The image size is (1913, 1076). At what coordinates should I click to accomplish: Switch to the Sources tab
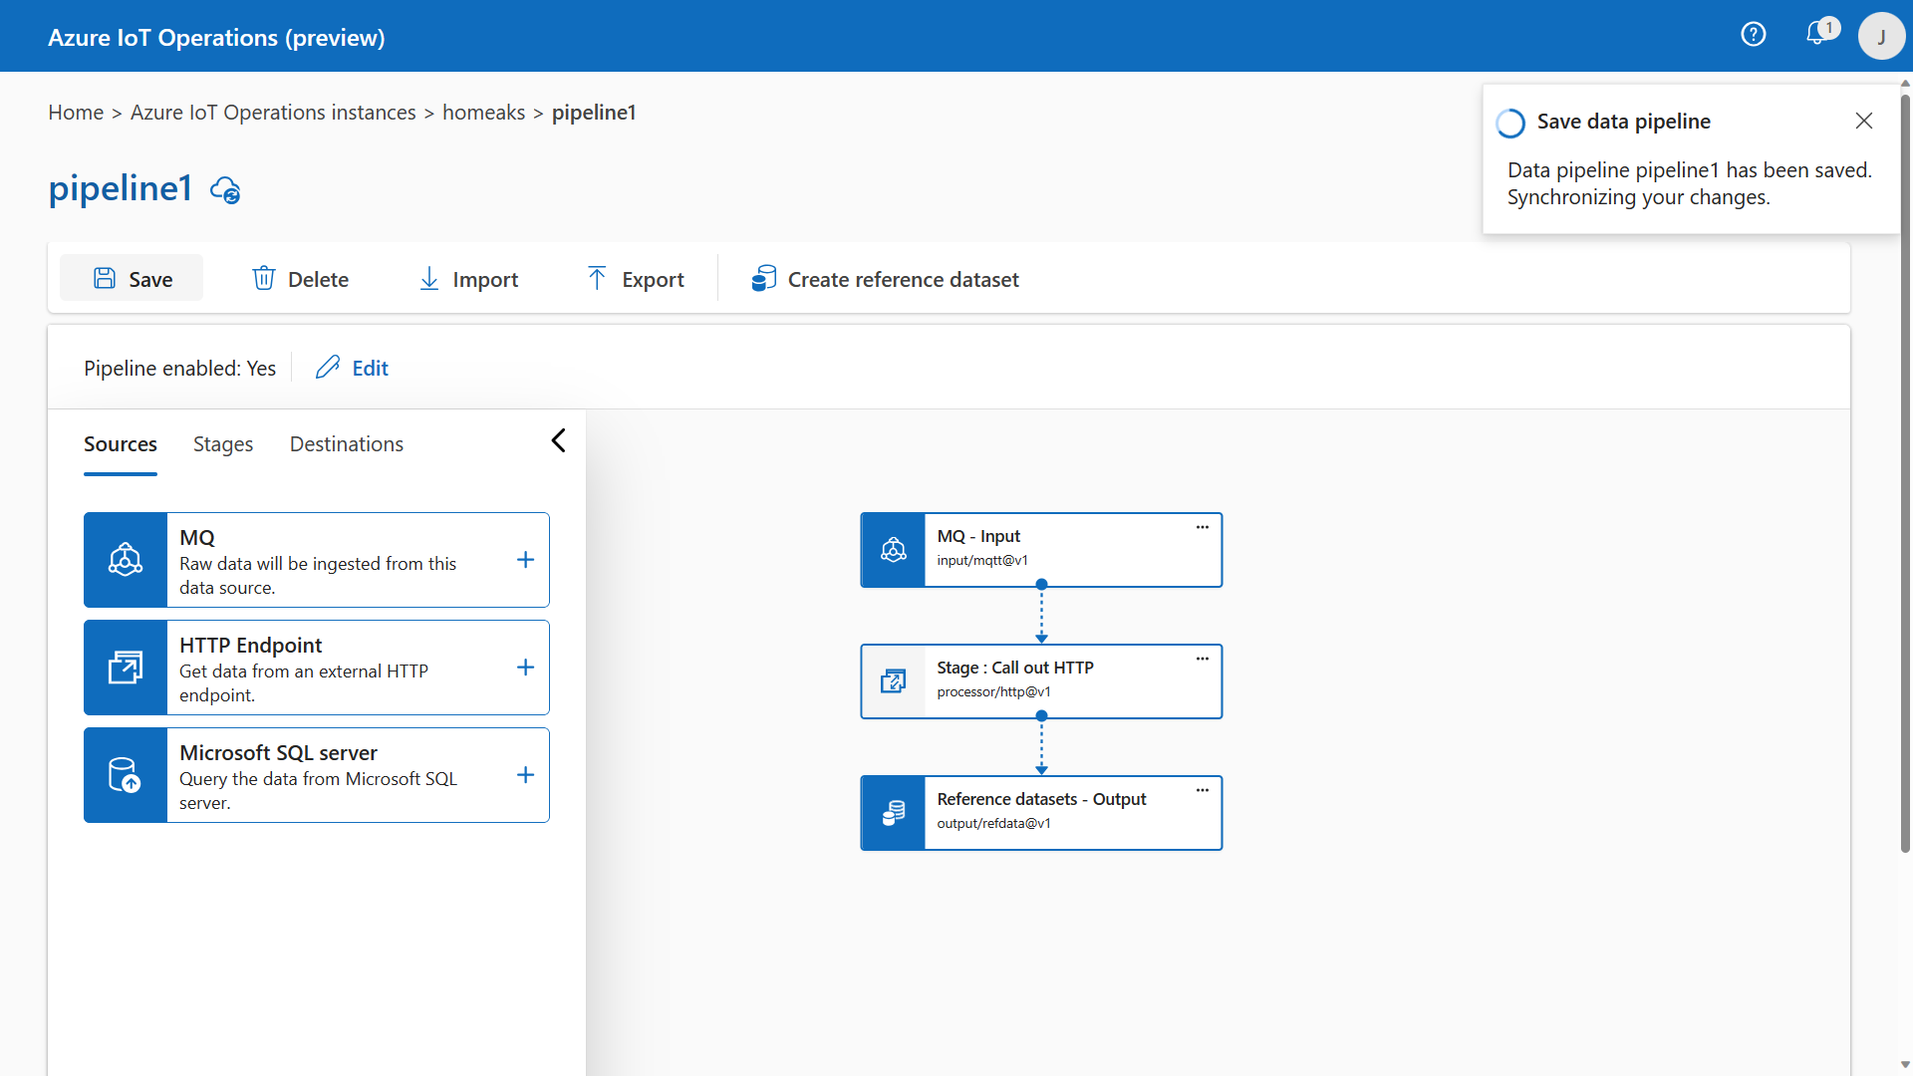click(121, 444)
